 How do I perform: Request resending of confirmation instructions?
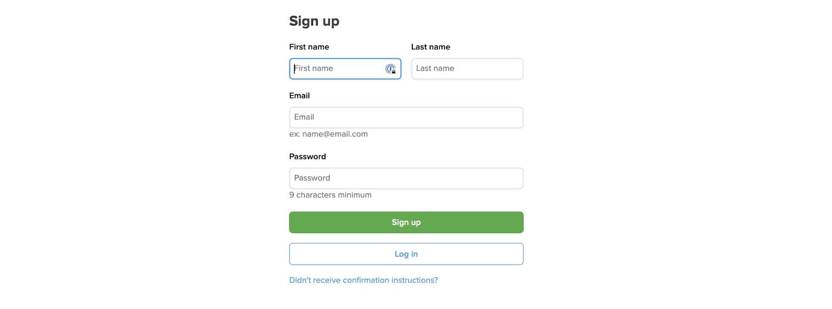click(363, 280)
